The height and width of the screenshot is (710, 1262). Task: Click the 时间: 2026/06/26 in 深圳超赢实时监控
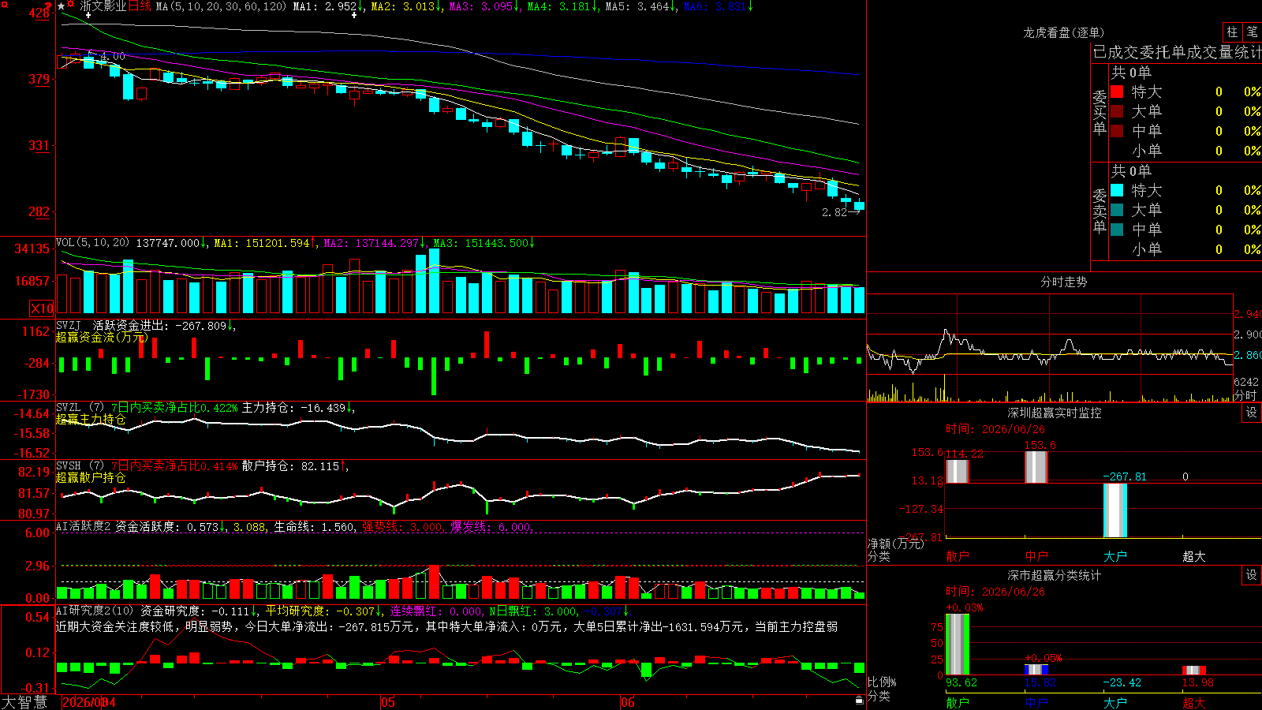995,429
